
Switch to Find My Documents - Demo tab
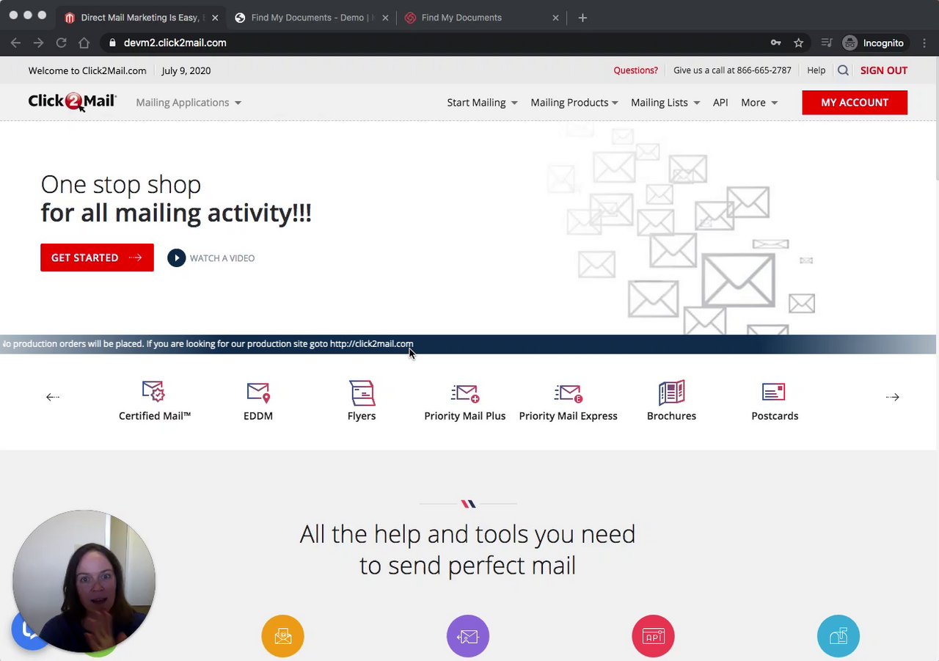[313, 18]
